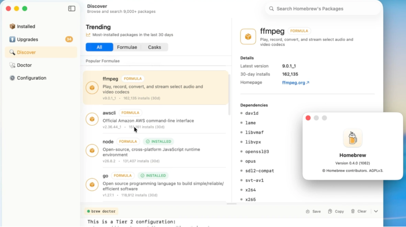Click the Configuration gear icon
Screen dimensions: 406x227
[12, 78]
